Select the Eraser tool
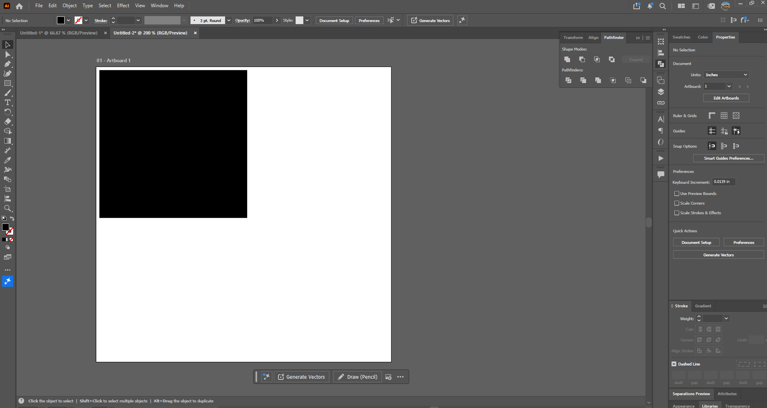 pyautogui.click(x=8, y=122)
